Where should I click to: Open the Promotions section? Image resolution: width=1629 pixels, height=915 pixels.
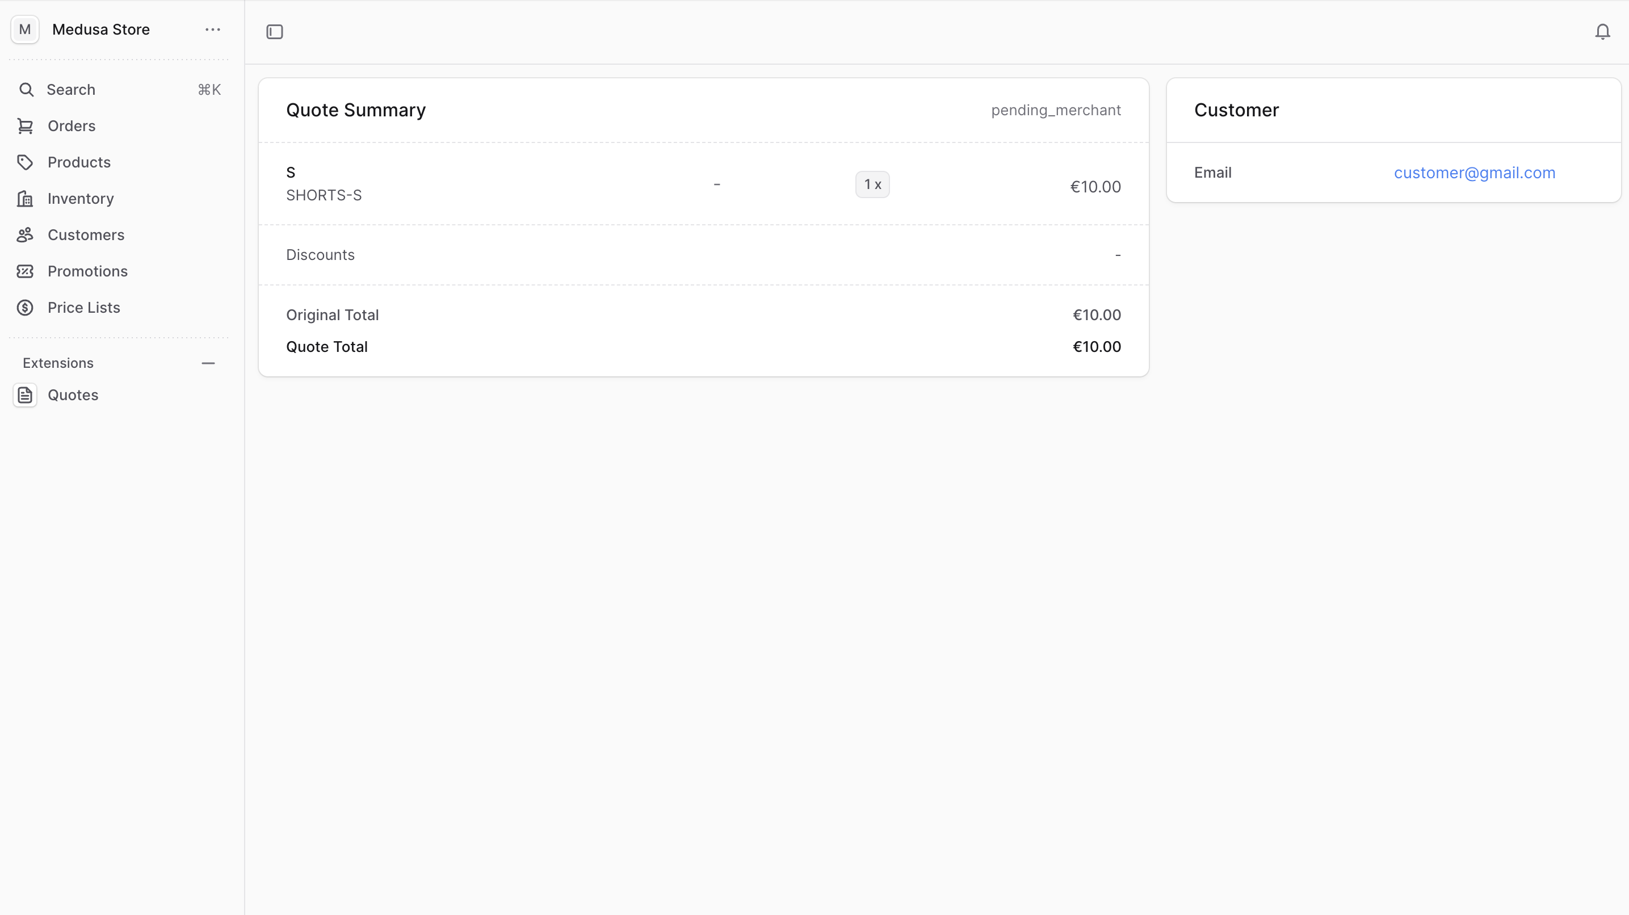pyautogui.click(x=89, y=271)
